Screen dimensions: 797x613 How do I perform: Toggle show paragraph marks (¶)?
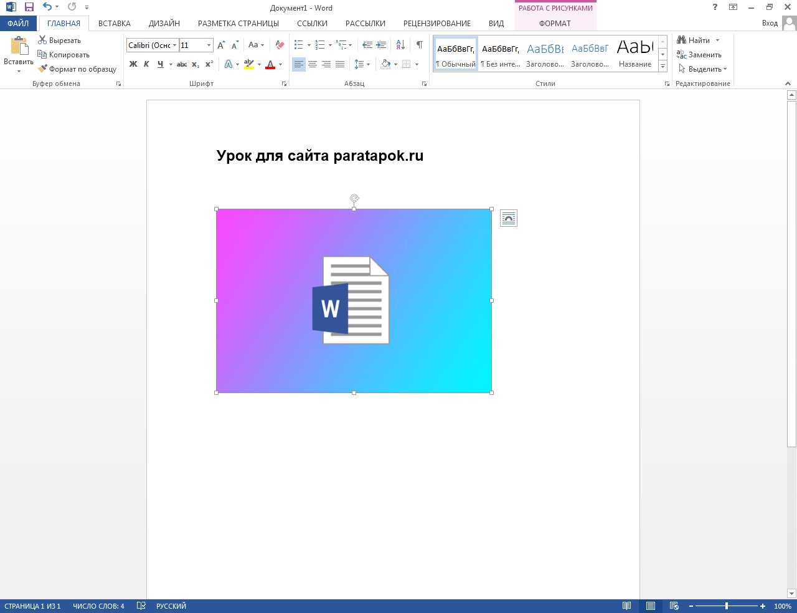point(420,45)
